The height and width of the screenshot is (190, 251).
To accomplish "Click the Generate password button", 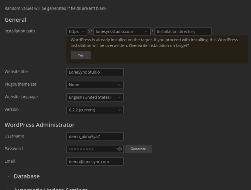I will pyautogui.click(x=138, y=149).
